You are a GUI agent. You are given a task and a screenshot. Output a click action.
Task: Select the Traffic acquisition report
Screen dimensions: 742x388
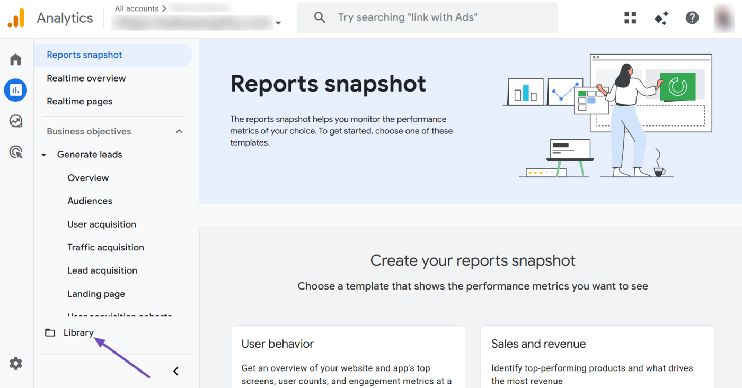[x=105, y=247]
